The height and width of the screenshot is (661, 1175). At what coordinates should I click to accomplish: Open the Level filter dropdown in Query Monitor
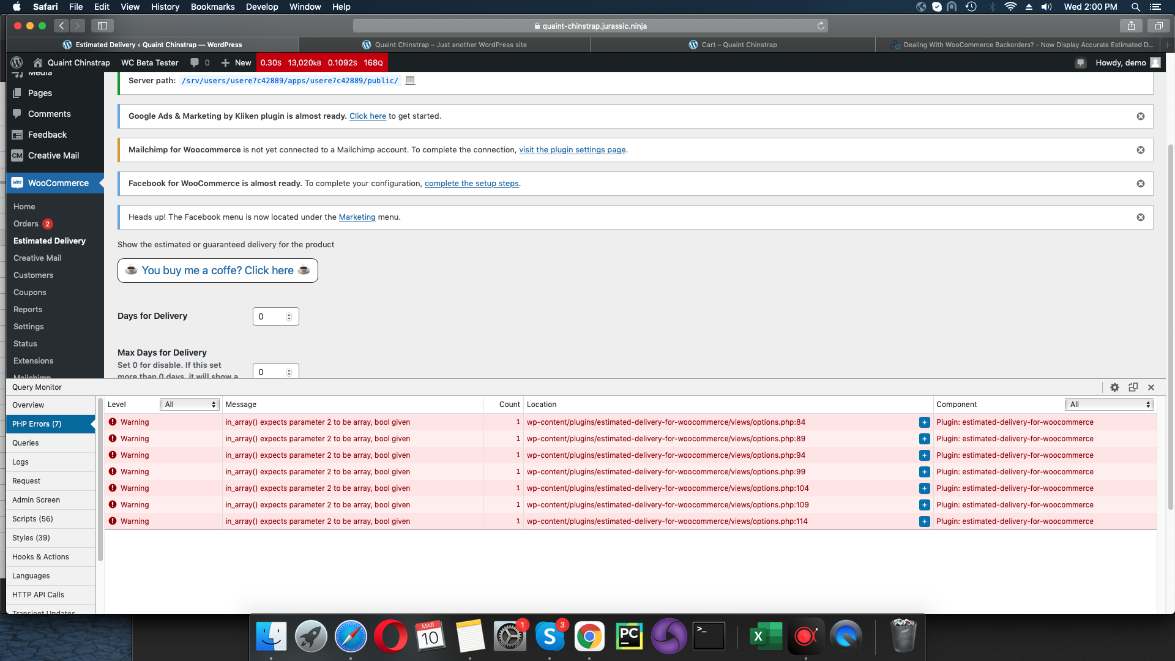pyautogui.click(x=188, y=404)
